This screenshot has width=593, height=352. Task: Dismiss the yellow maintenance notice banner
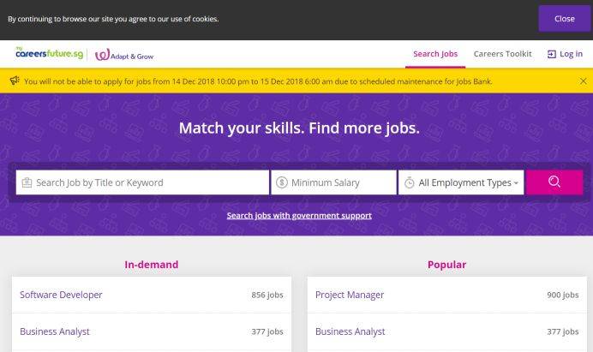point(583,81)
